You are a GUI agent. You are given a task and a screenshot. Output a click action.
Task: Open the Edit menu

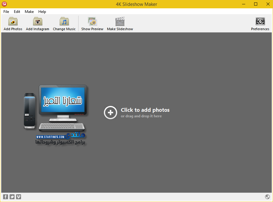point(17,12)
